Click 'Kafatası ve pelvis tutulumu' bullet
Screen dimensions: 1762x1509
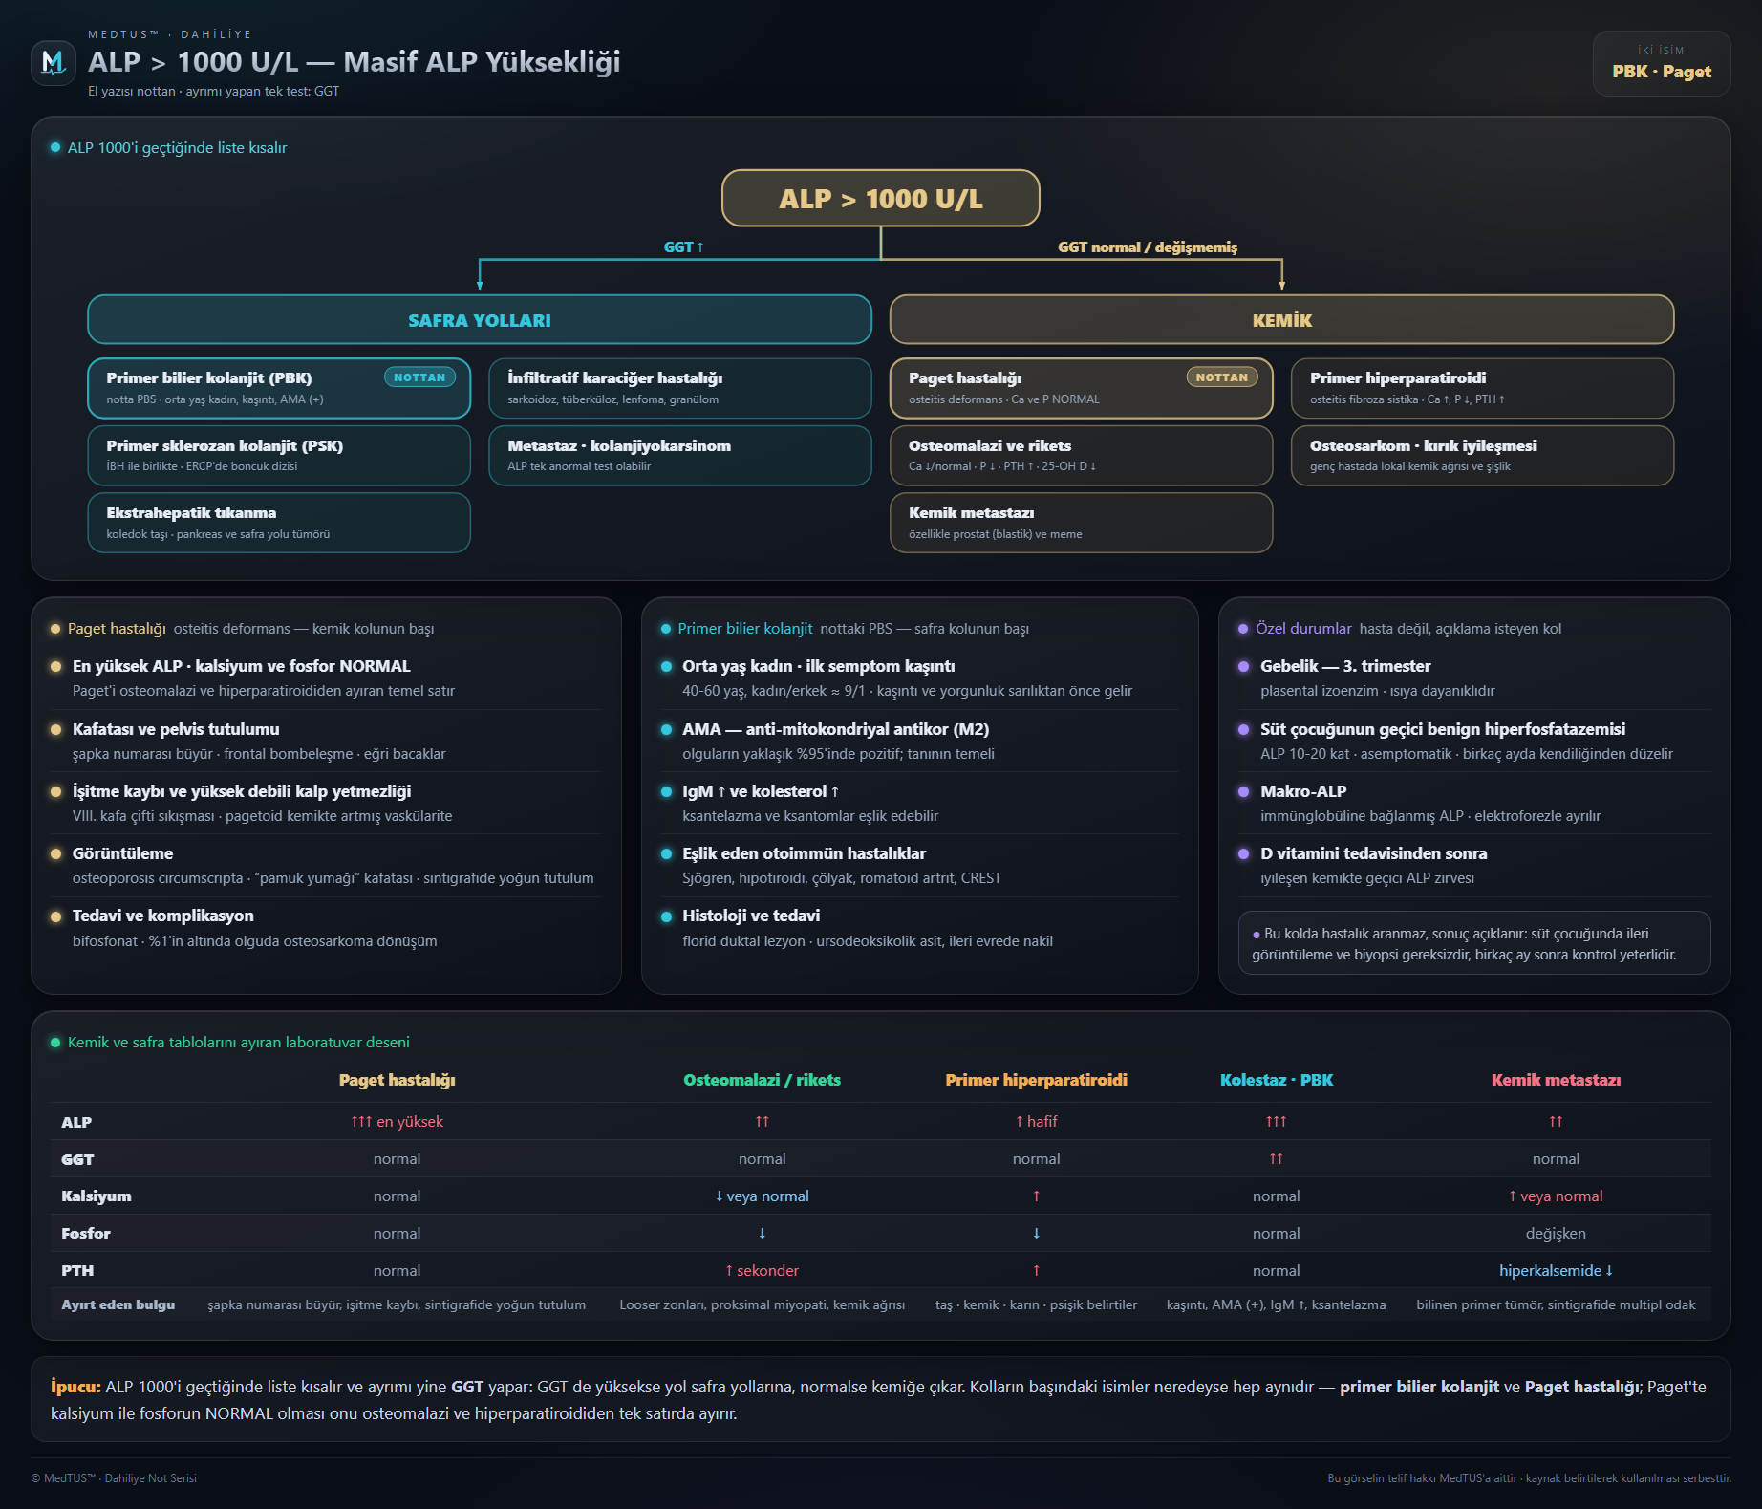[x=176, y=729]
